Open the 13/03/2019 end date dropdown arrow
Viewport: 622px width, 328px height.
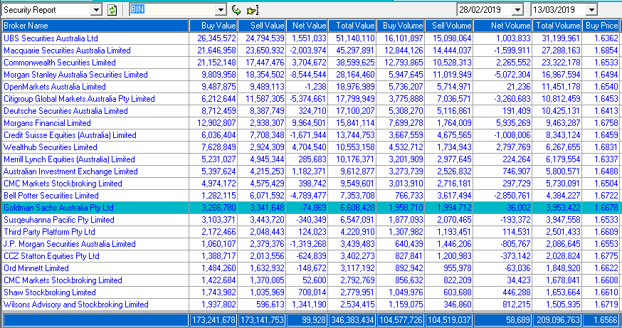[x=591, y=10]
